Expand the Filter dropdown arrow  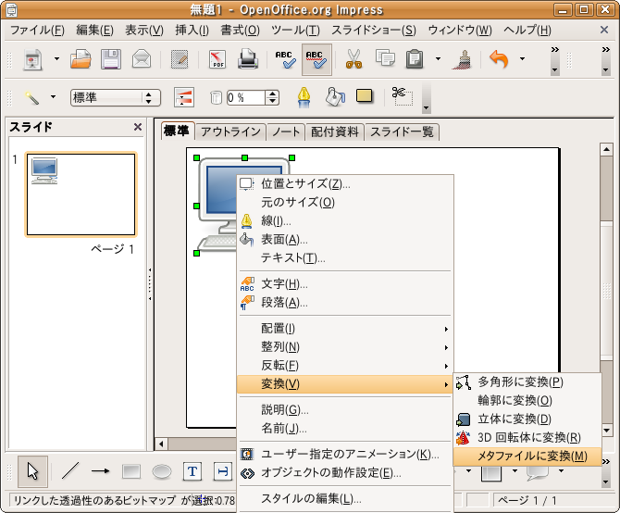(x=53, y=97)
